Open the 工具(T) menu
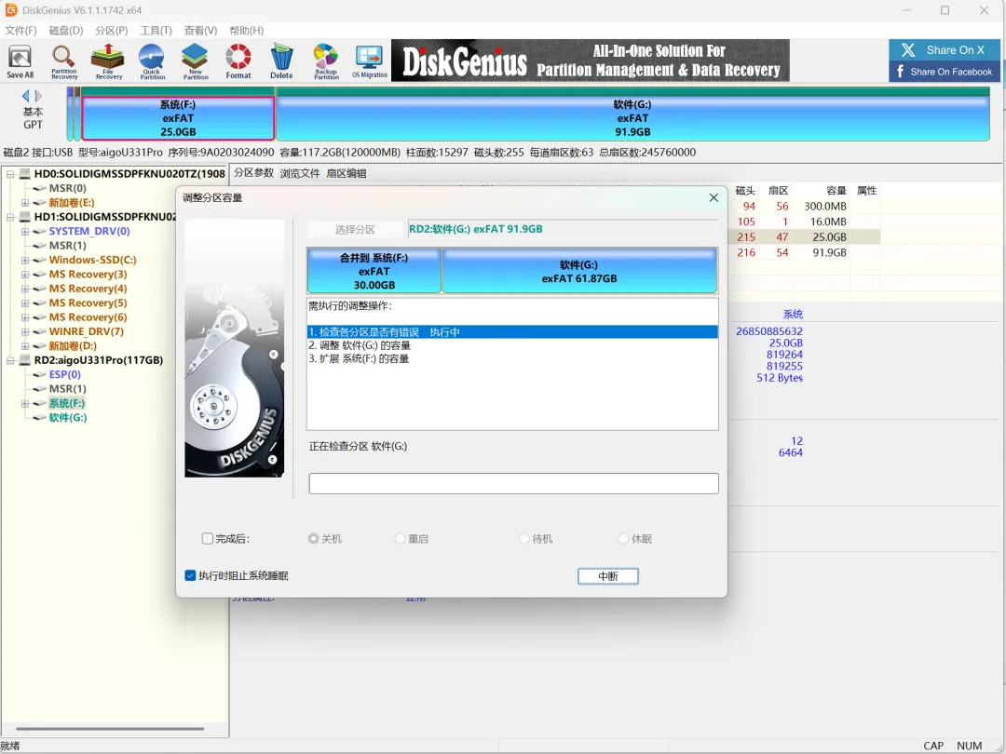This screenshot has width=1006, height=754. click(x=156, y=30)
